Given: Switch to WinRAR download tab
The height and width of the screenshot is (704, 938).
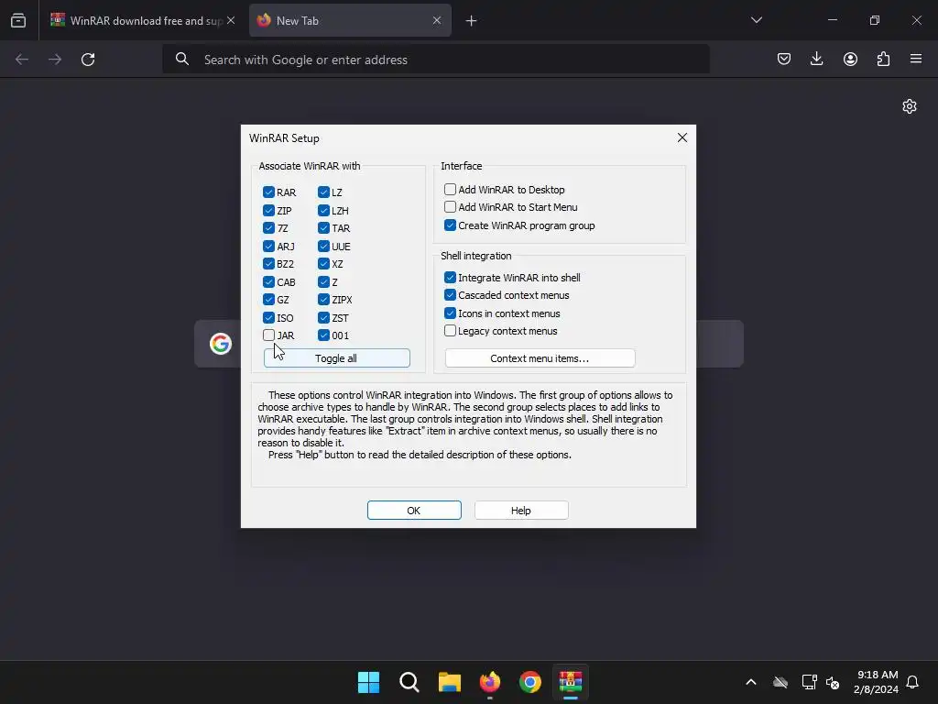Looking at the screenshot, I should click(x=142, y=20).
